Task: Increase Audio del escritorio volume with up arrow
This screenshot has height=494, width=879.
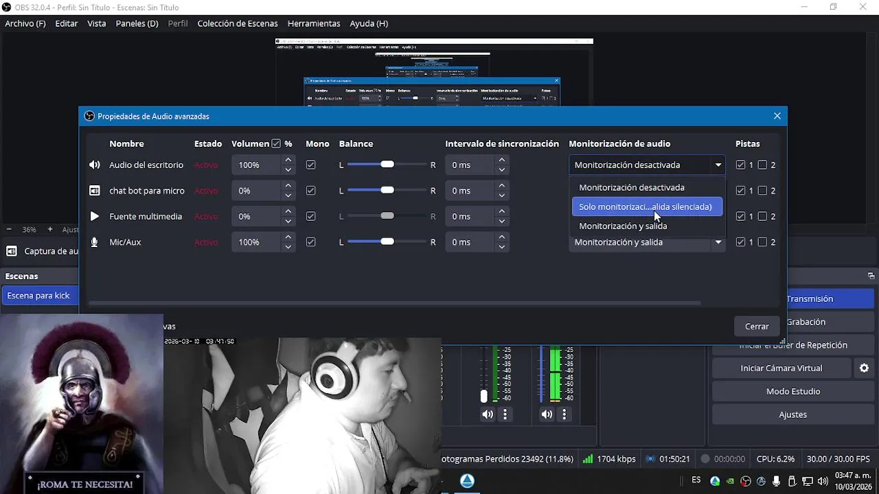Action: coord(288,160)
